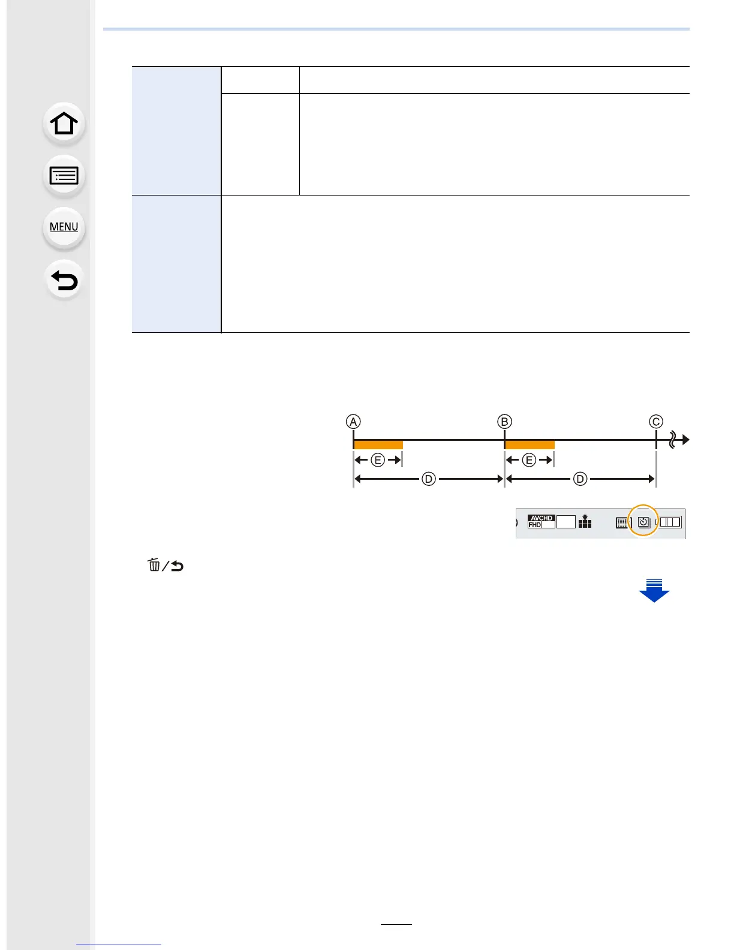Click the grid icon left of the timer
The image size is (734, 950).
[x=622, y=522]
